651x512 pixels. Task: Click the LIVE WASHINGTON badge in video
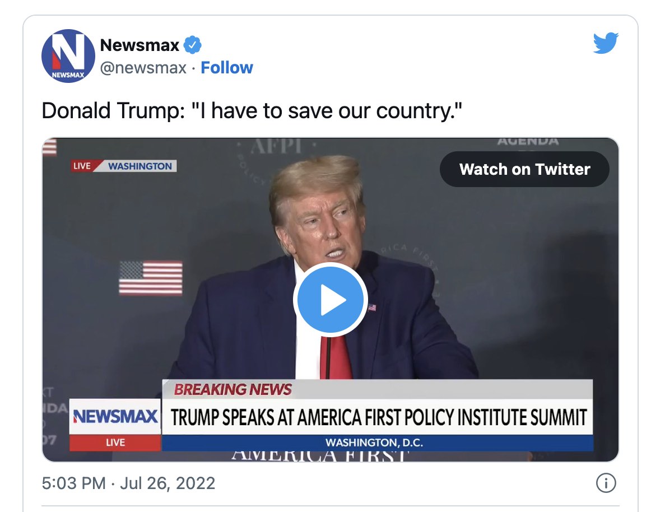tap(124, 166)
